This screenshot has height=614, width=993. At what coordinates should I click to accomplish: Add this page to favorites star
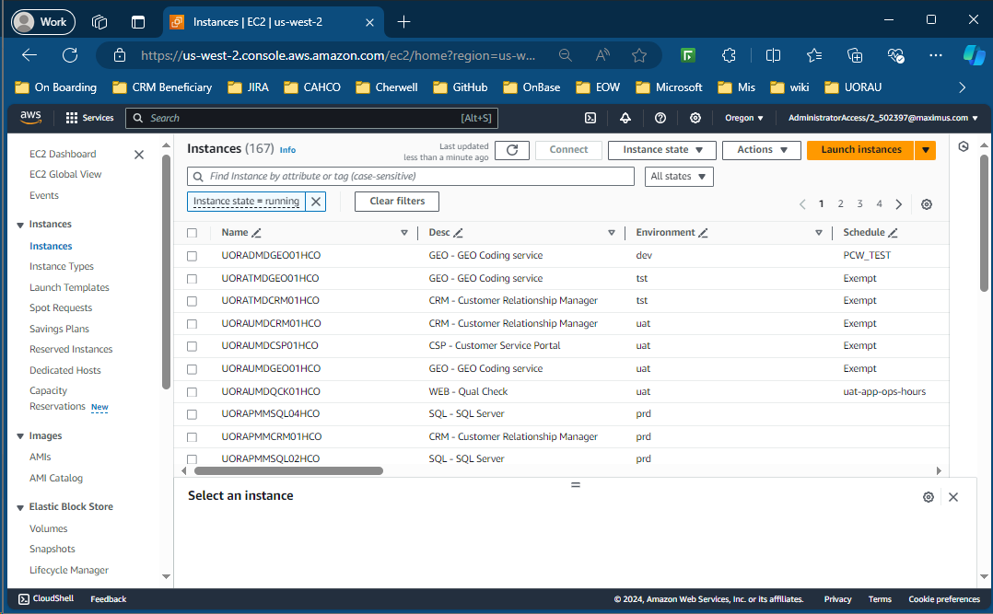point(639,56)
